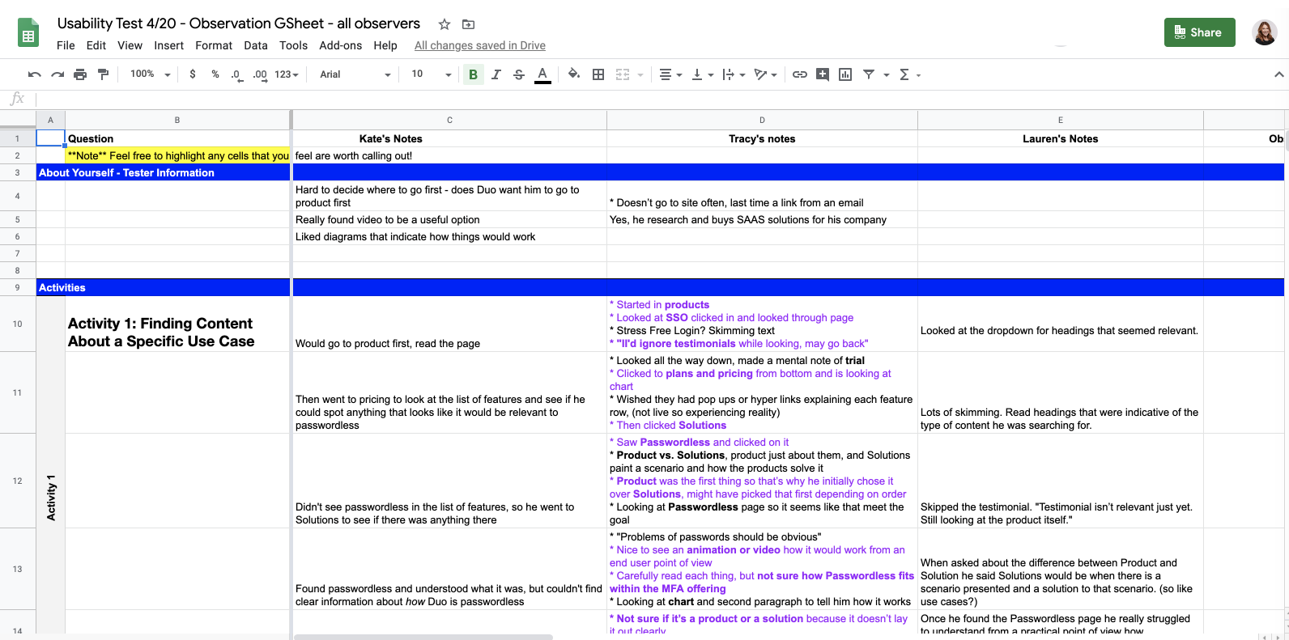Select column E header

coord(1061,120)
